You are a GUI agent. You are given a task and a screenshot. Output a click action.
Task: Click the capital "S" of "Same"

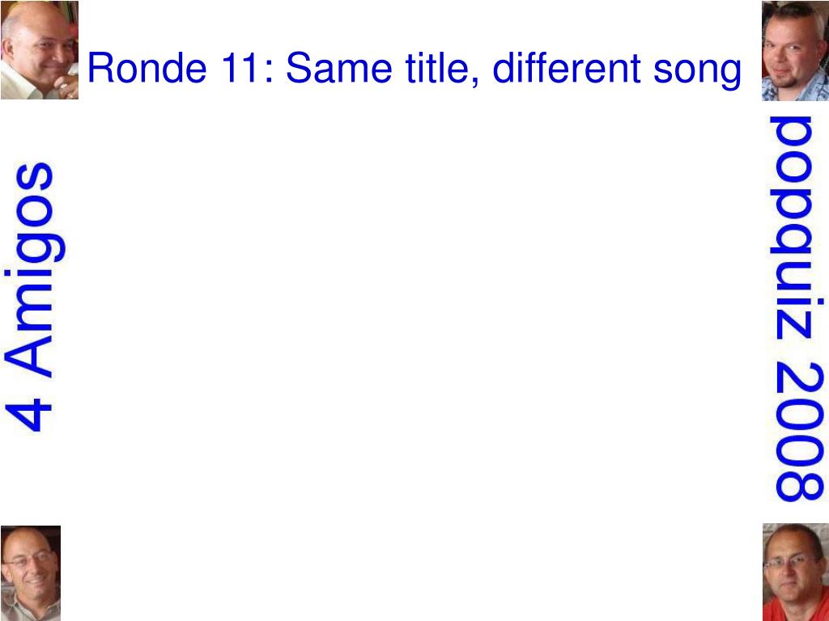[300, 68]
